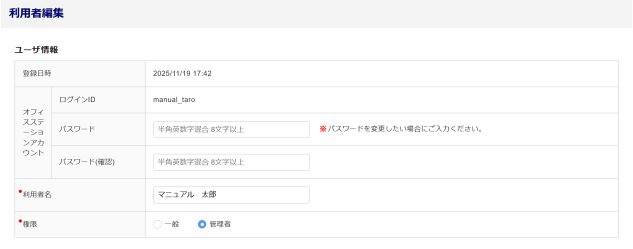
Task: Click the 利用者名 field containing マニュアル 太郎
Action: (x=231, y=195)
